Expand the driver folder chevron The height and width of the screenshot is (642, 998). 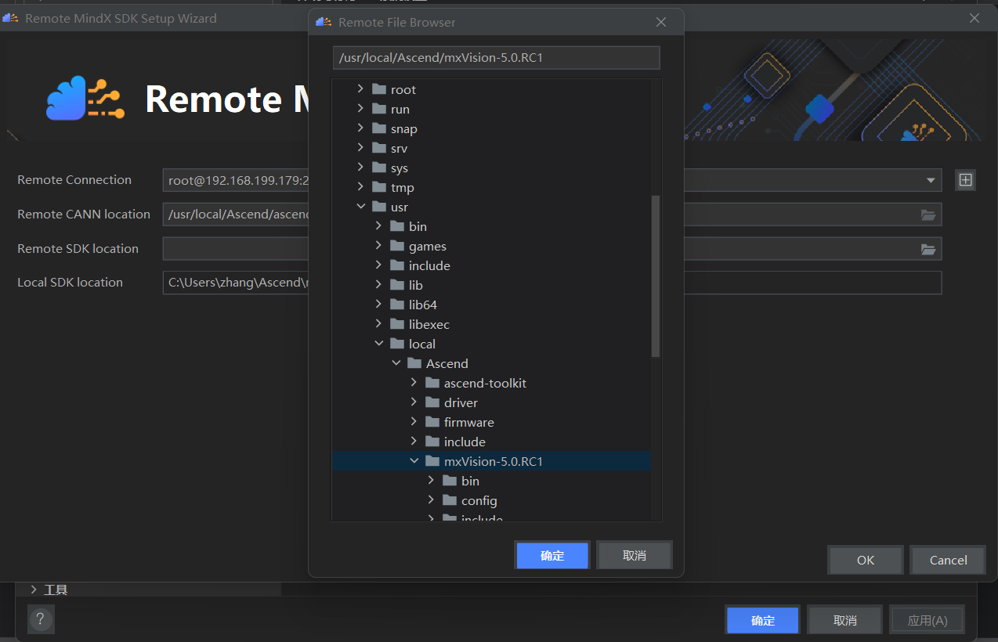(x=414, y=402)
